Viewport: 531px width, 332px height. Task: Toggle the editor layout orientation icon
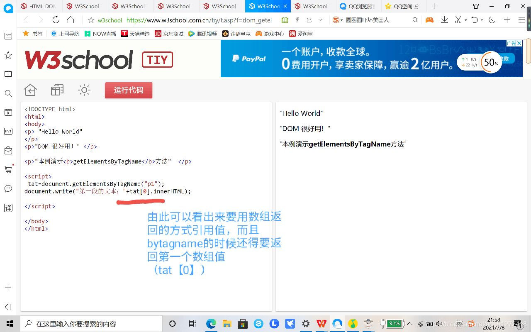pyautogui.click(x=57, y=90)
